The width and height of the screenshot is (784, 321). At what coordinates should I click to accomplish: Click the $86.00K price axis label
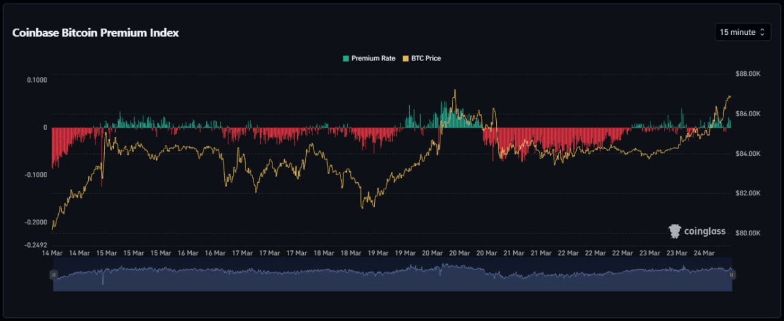click(748, 114)
